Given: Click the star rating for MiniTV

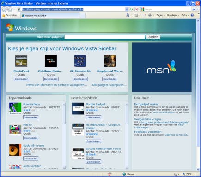Looking at the screenshot, I should [29, 131].
